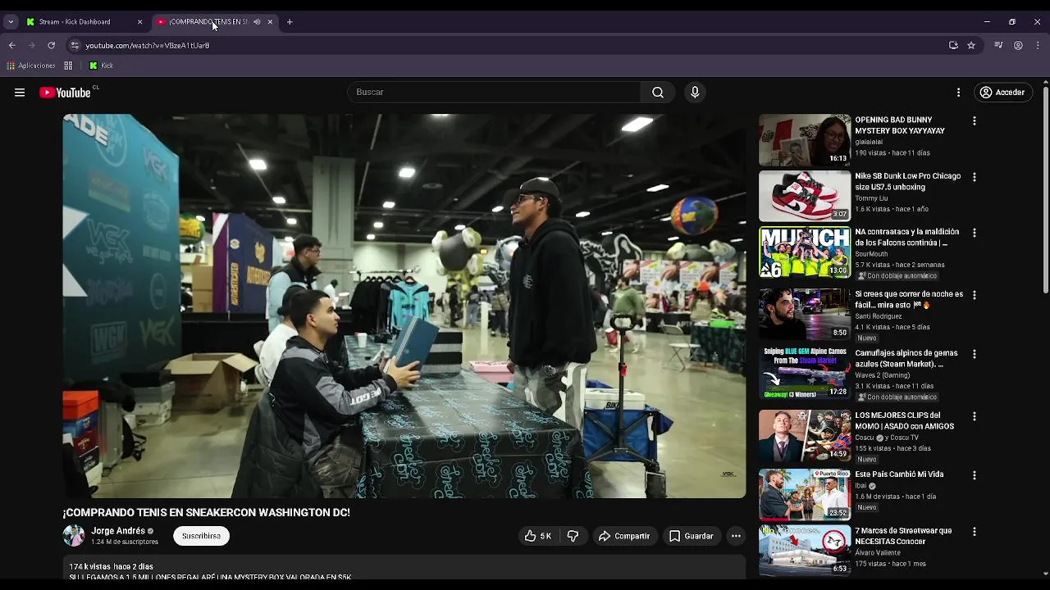Open Santi Rodriguez running video thumbnail
Image resolution: width=1050 pixels, height=590 pixels.
coord(805,314)
